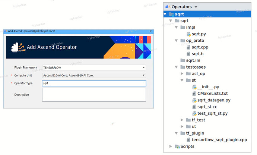Select the __init__.py file name
This screenshot has width=257, height=155.
208,87
